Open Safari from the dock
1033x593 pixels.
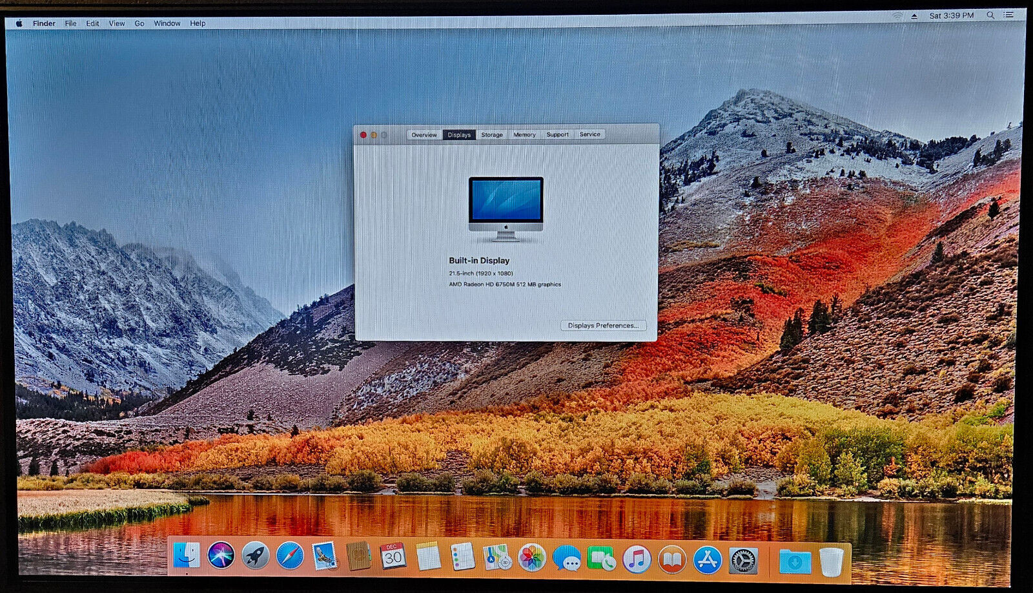tap(289, 556)
